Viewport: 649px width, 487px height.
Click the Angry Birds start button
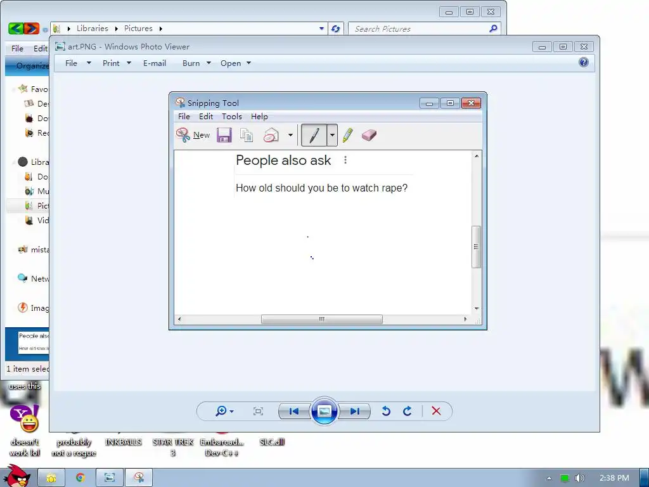[x=17, y=476]
